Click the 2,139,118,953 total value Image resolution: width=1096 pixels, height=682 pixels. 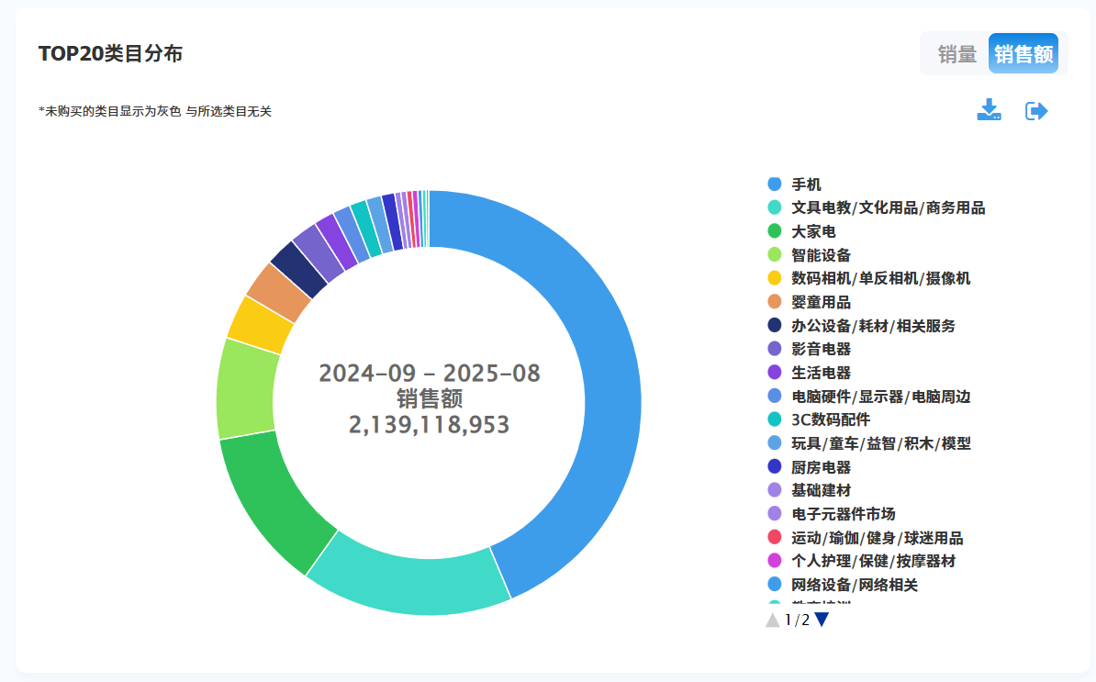430,425
